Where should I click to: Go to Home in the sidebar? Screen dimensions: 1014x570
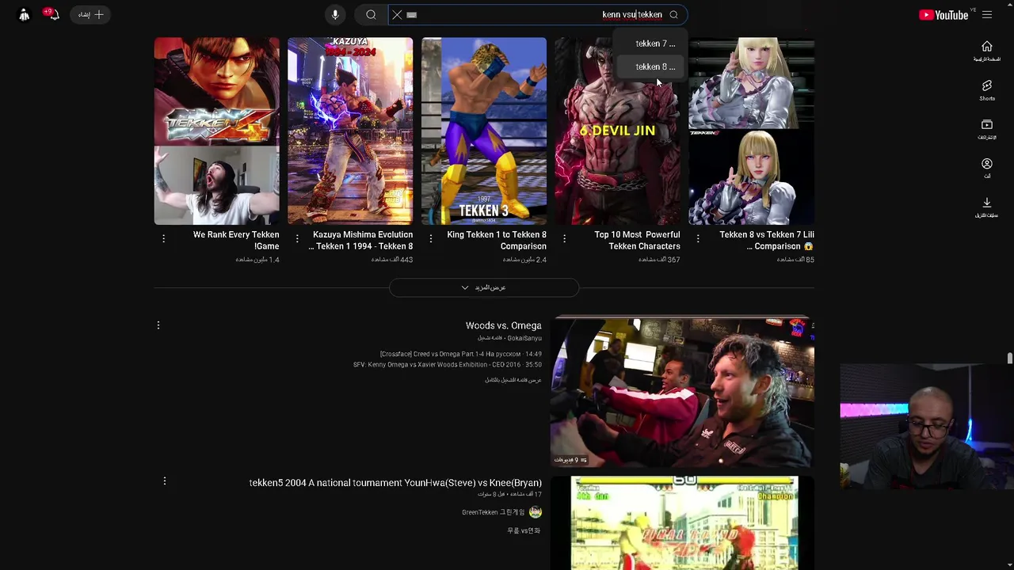coord(987,51)
